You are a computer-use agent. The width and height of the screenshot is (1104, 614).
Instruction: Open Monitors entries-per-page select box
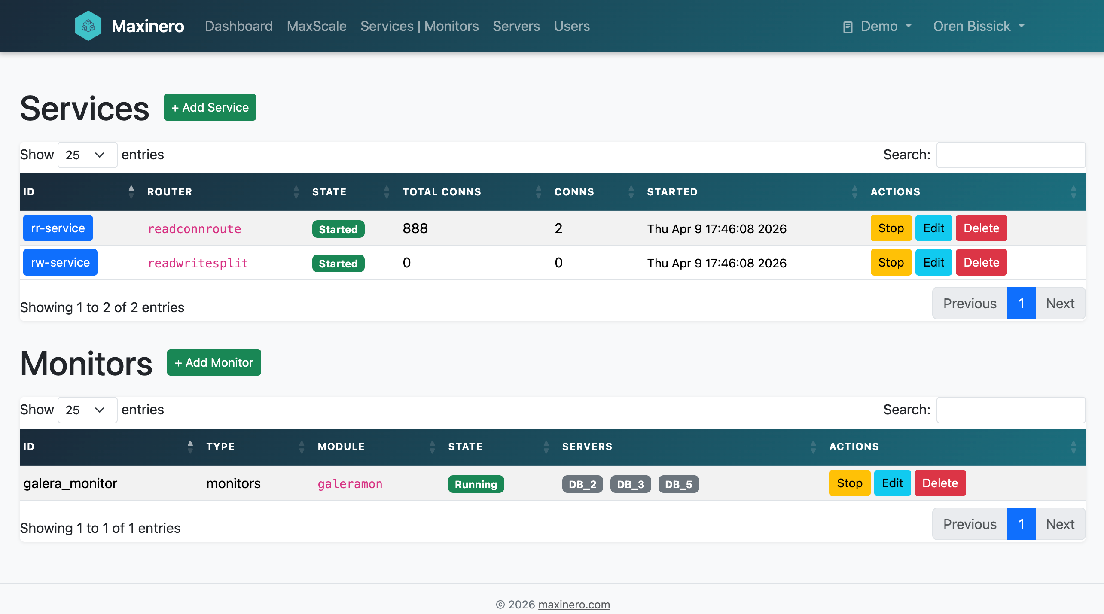point(87,410)
